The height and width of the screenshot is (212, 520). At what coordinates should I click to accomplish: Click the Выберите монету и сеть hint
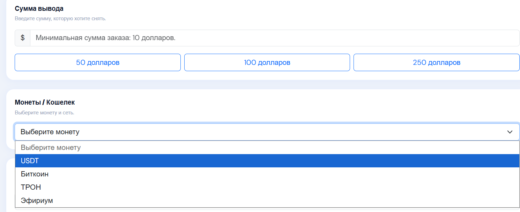point(44,113)
